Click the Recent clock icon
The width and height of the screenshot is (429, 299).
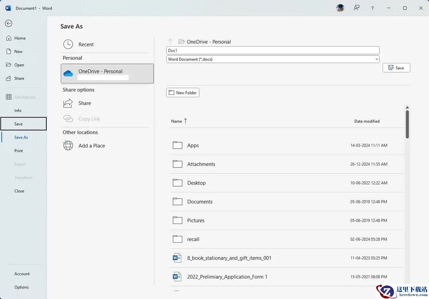tap(68, 44)
